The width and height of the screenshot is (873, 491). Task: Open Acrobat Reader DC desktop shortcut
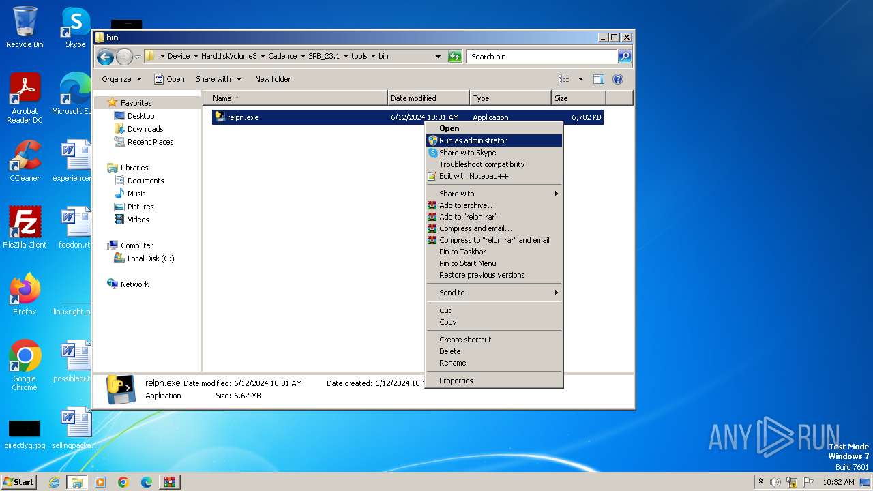[x=25, y=98]
